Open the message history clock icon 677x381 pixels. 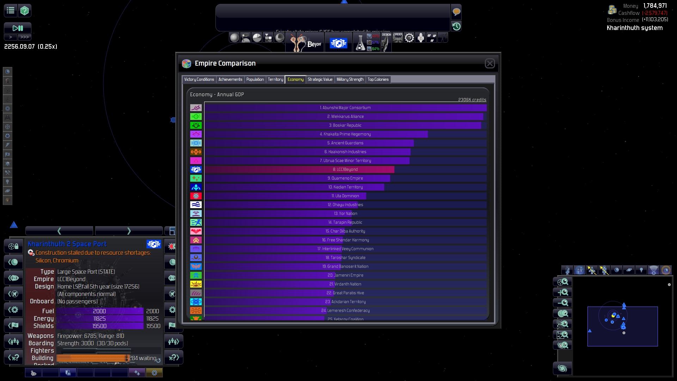456,26
